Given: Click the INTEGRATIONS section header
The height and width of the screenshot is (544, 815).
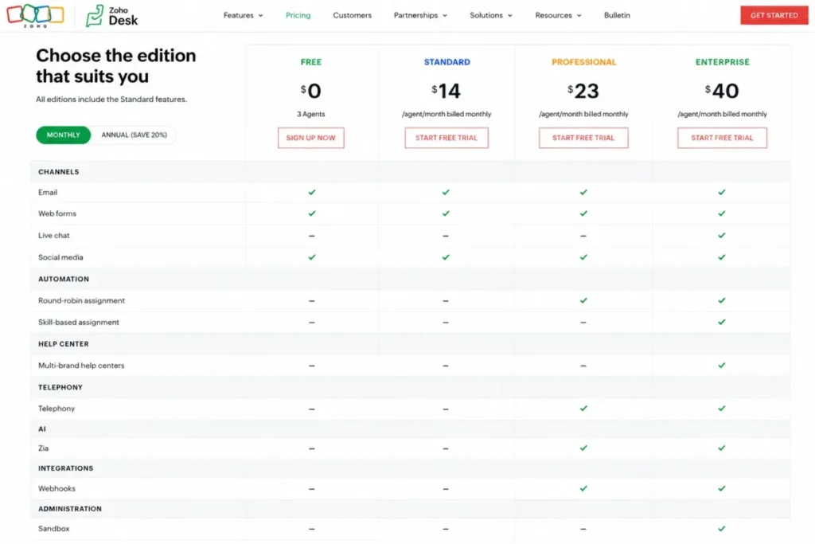Looking at the screenshot, I should tap(65, 468).
